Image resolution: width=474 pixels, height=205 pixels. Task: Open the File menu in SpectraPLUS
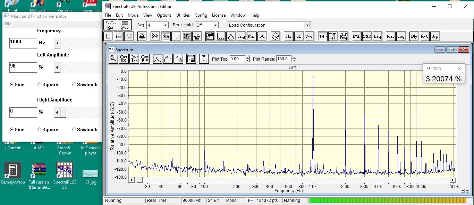point(108,15)
